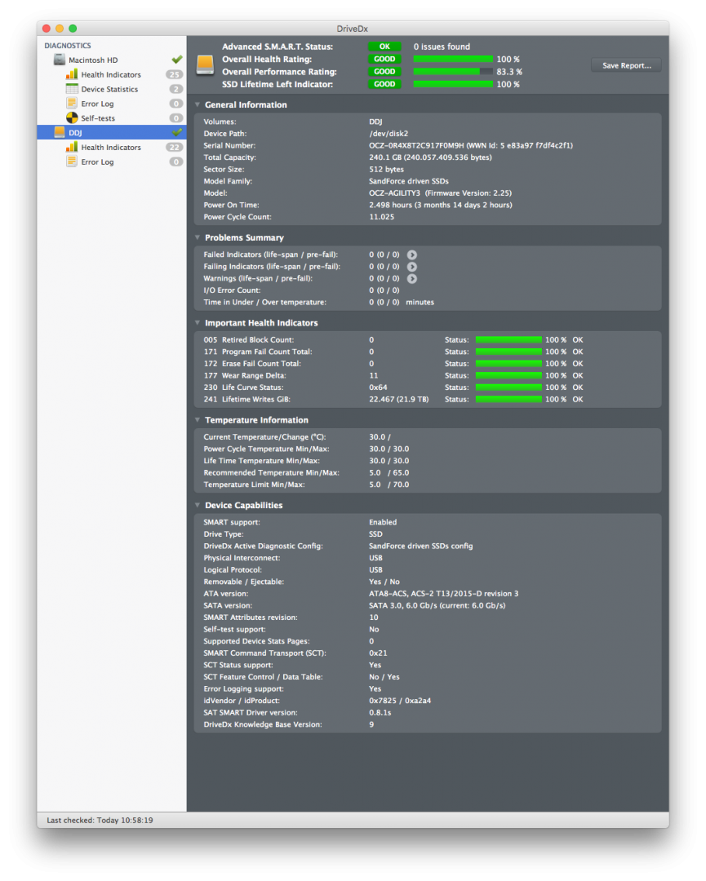The width and height of the screenshot is (706, 881).
Task: Click the Health Indicators icon under DDJ
Action: point(72,148)
